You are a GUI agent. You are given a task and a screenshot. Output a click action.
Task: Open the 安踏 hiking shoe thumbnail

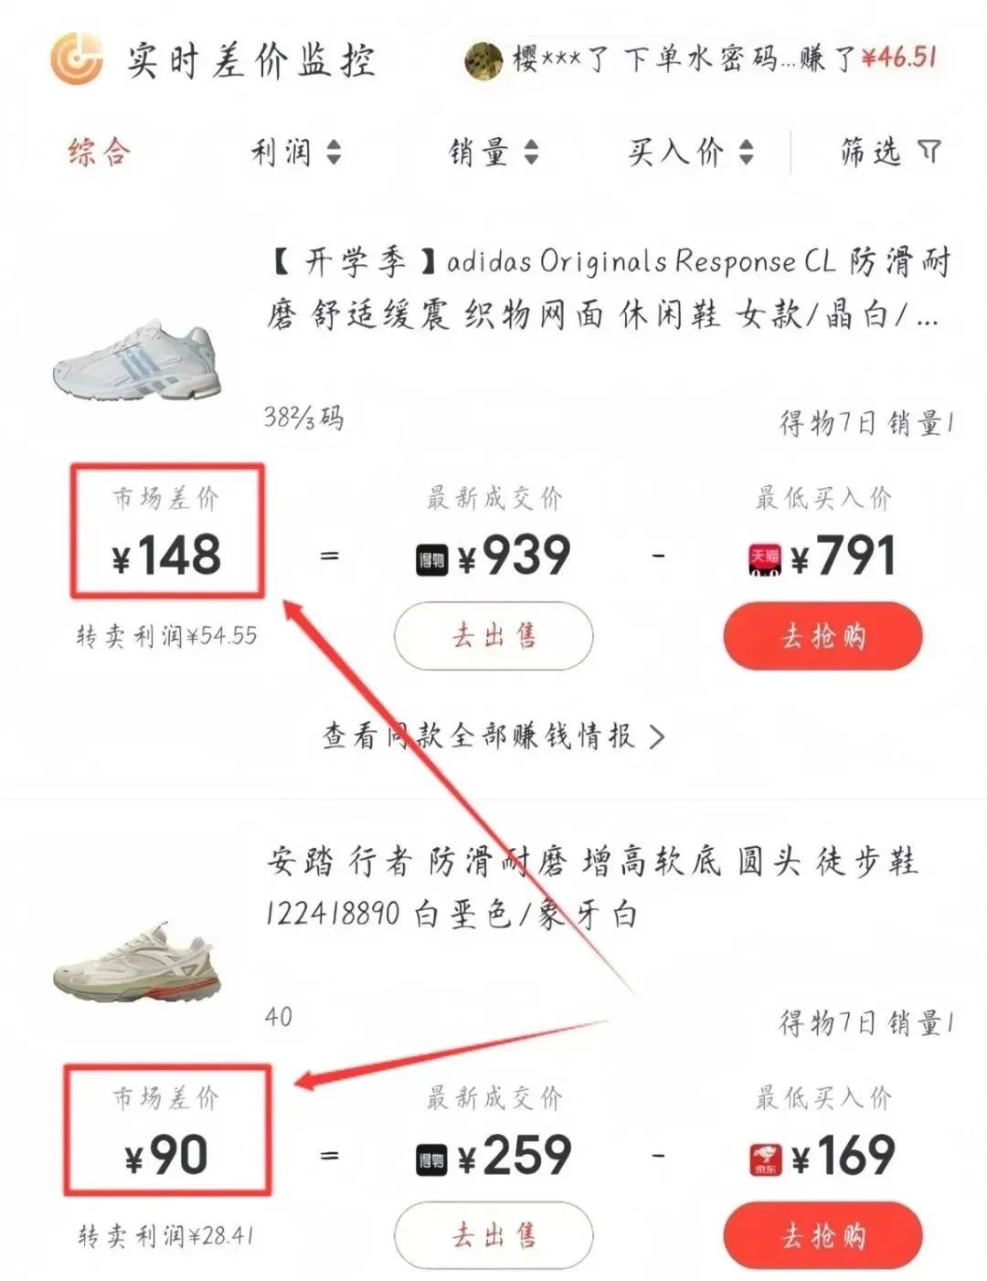point(137,959)
